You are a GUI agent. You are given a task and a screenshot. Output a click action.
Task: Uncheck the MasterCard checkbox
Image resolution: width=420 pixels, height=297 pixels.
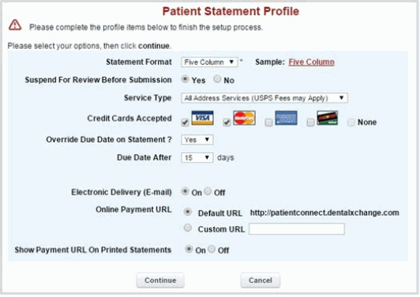pyautogui.click(x=227, y=122)
